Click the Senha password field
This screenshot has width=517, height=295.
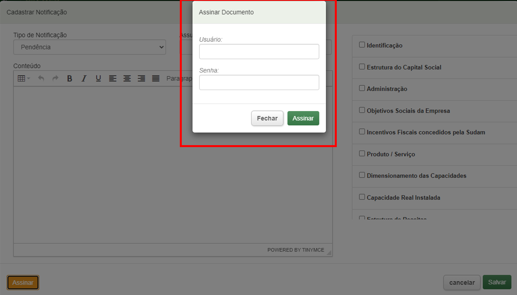259,82
